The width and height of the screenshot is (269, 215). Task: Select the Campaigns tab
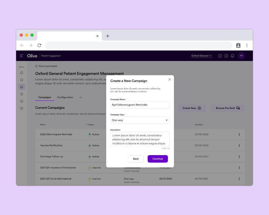click(45, 97)
